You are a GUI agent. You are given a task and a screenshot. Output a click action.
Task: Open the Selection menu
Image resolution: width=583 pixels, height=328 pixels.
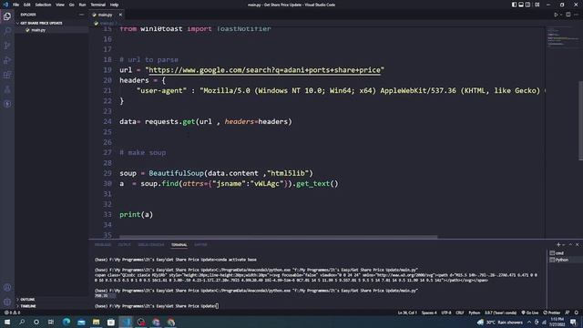click(x=43, y=5)
